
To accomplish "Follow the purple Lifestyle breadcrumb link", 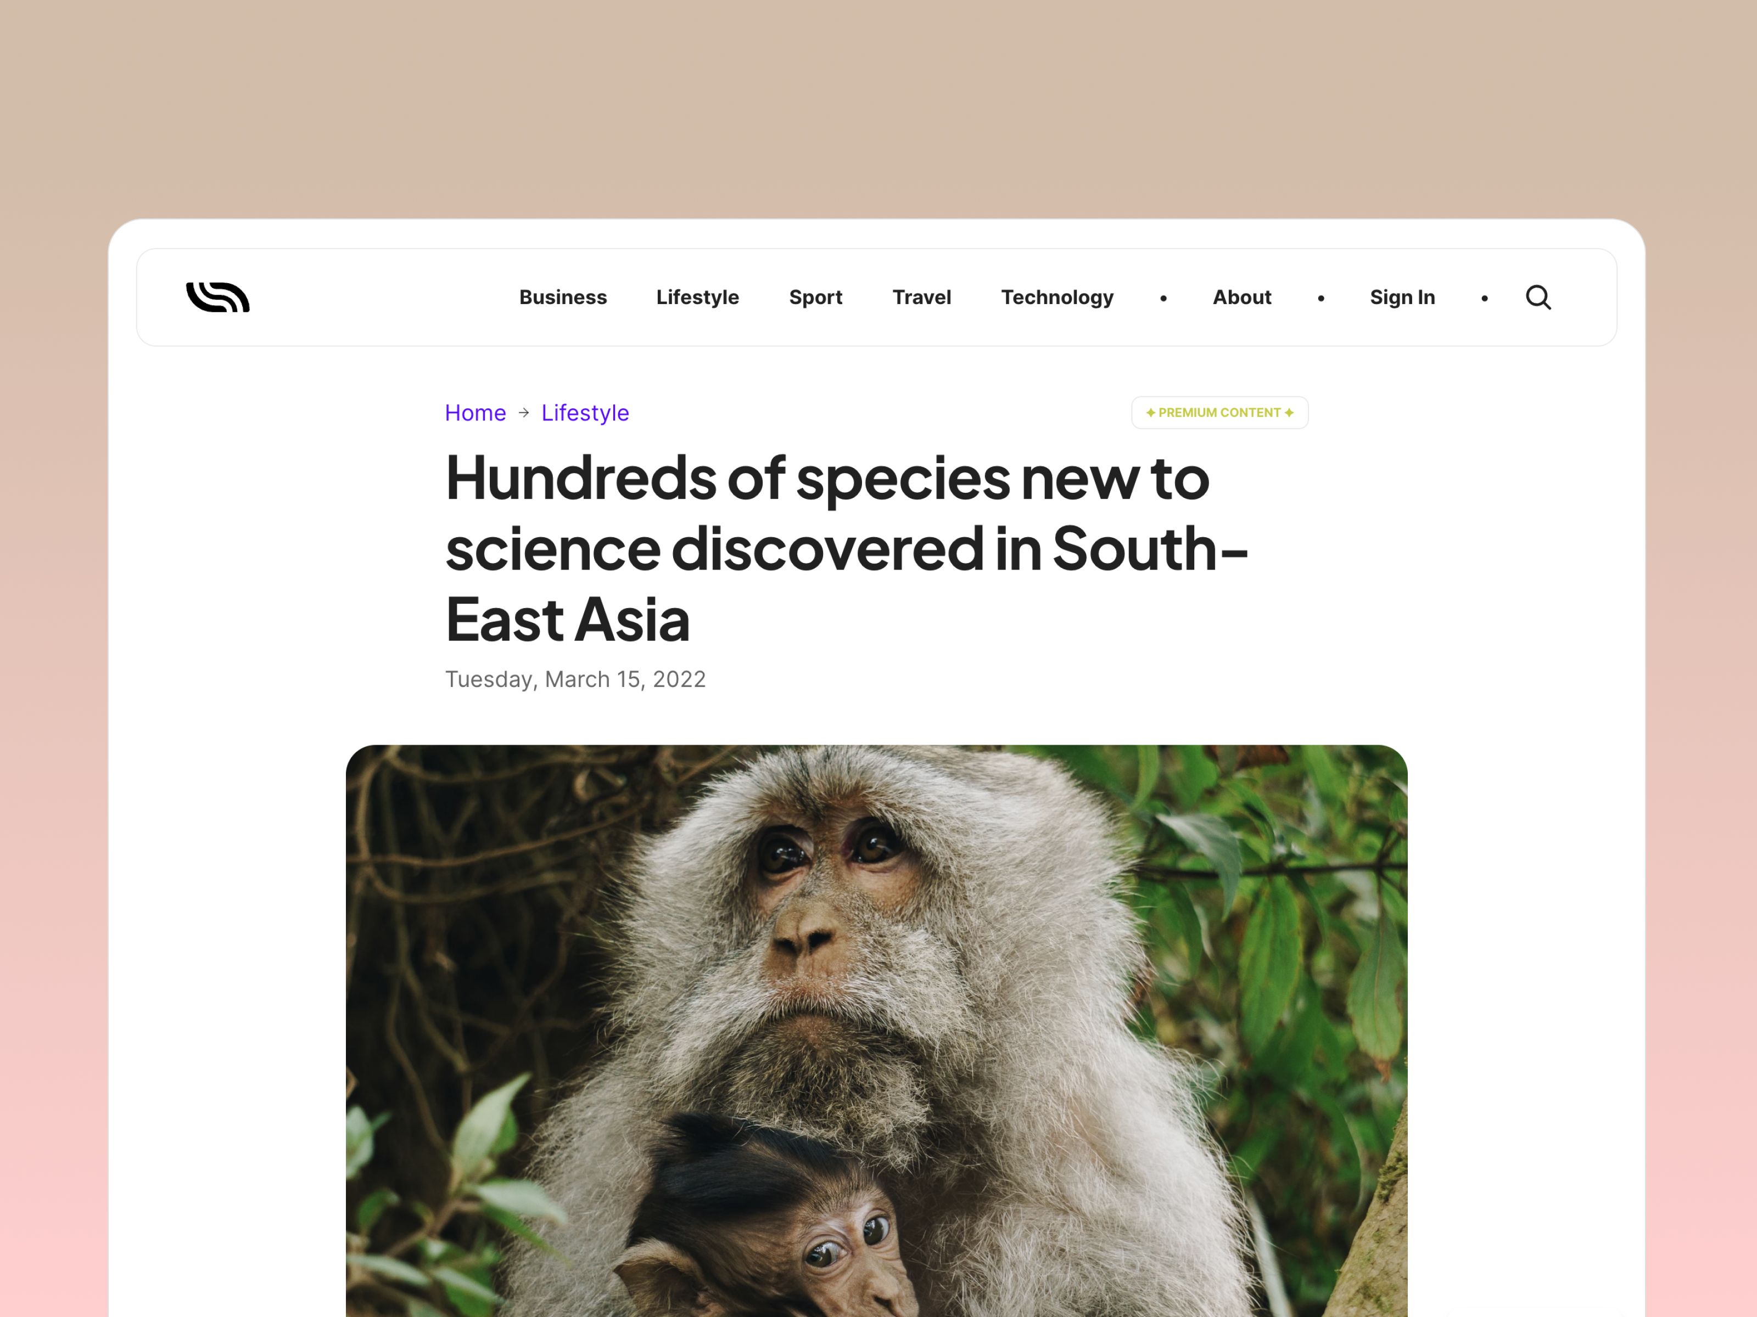I will 585,413.
